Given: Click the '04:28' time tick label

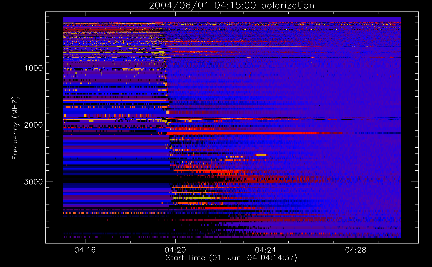Looking at the screenshot, I should [356, 250].
